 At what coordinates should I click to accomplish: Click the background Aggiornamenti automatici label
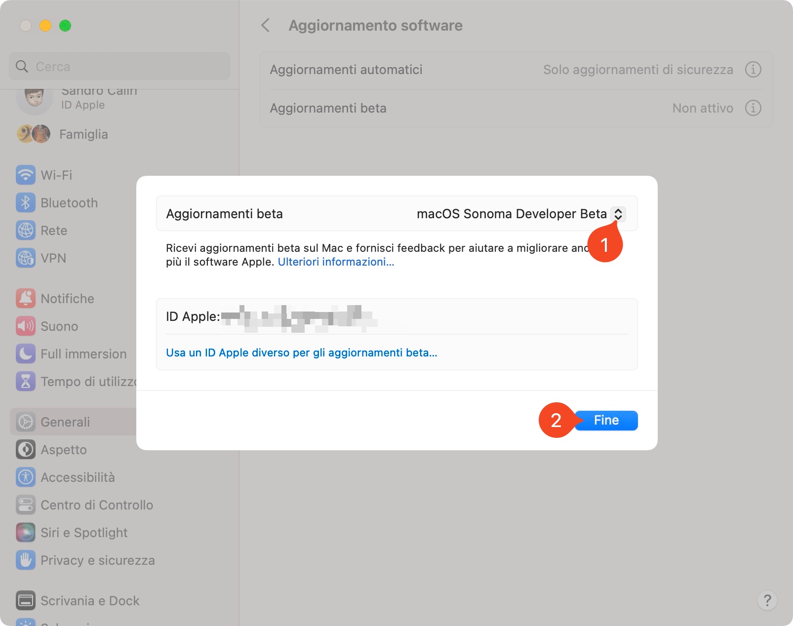pyautogui.click(x=346, y=70)
